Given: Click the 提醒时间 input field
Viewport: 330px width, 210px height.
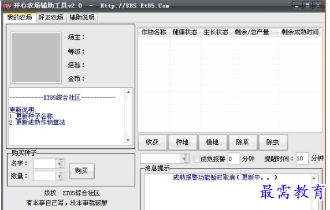Looking at the screenshot, I should point(302,159).
